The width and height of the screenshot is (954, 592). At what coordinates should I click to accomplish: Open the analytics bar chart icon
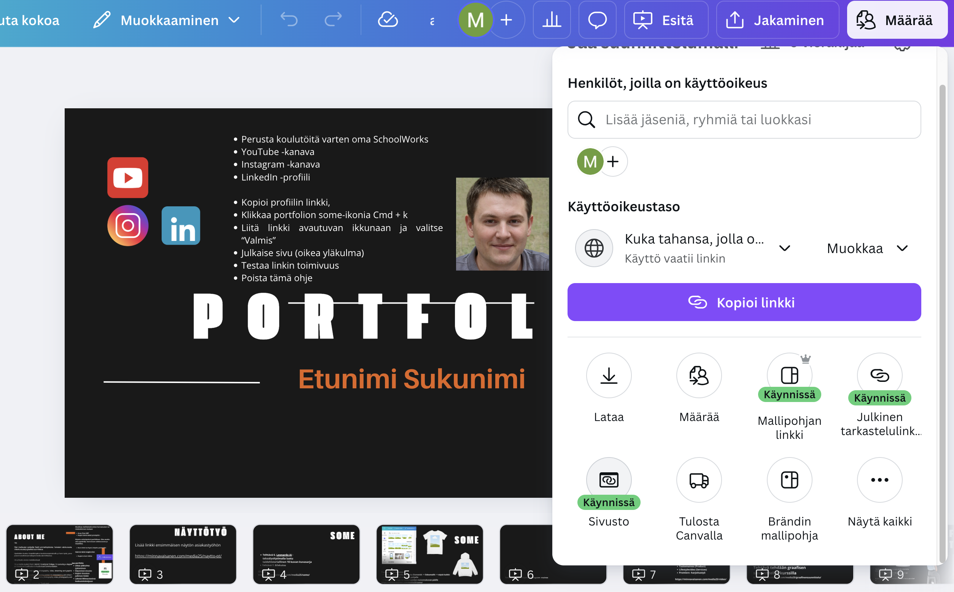tap(552, 20)
